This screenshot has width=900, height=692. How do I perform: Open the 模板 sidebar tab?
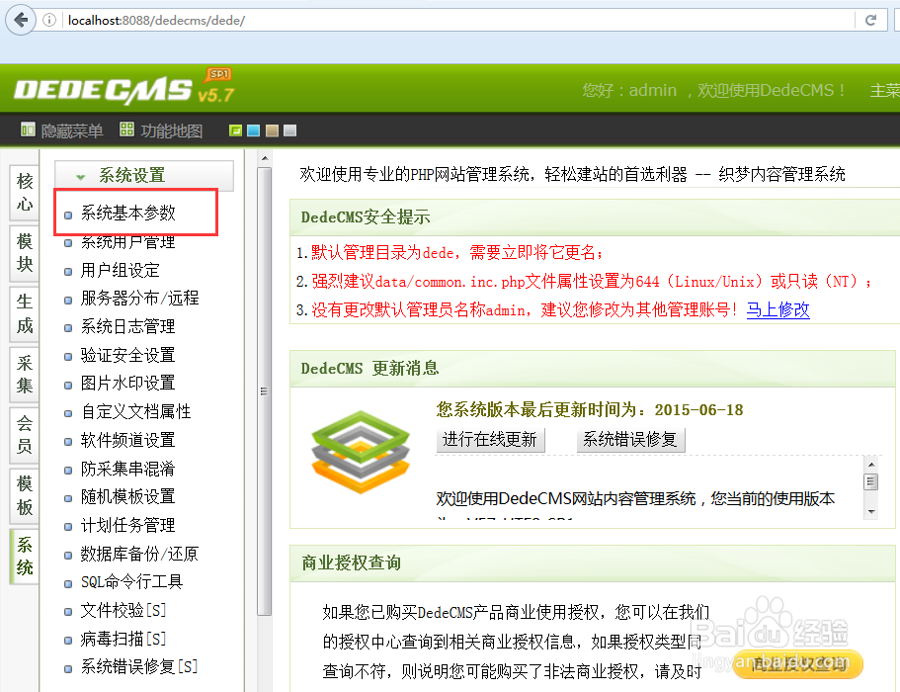click(25, 495)
